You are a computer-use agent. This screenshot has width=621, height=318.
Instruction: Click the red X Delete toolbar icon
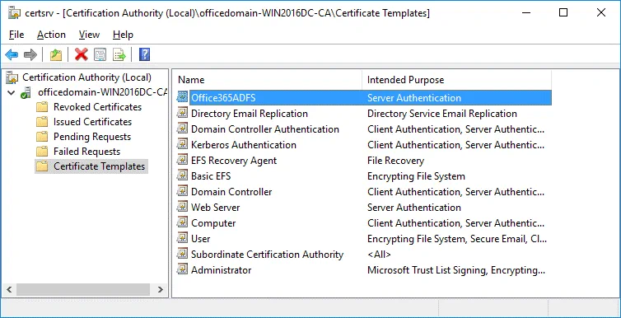click(x=82, y=54)
